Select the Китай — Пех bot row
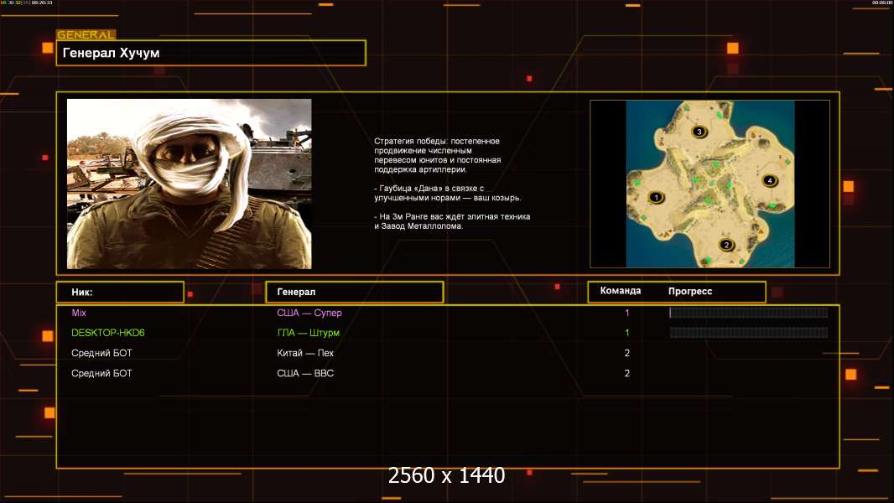This screenshot has height=503, width=894. pos(305,353)
